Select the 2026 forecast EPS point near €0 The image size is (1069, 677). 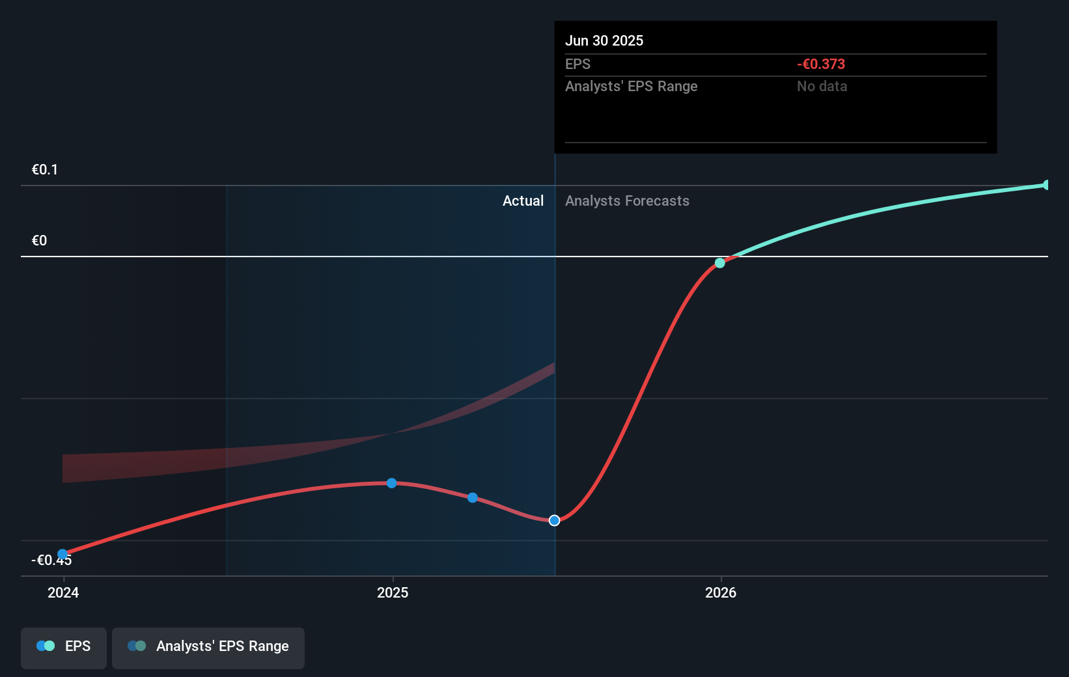point(719,263)
